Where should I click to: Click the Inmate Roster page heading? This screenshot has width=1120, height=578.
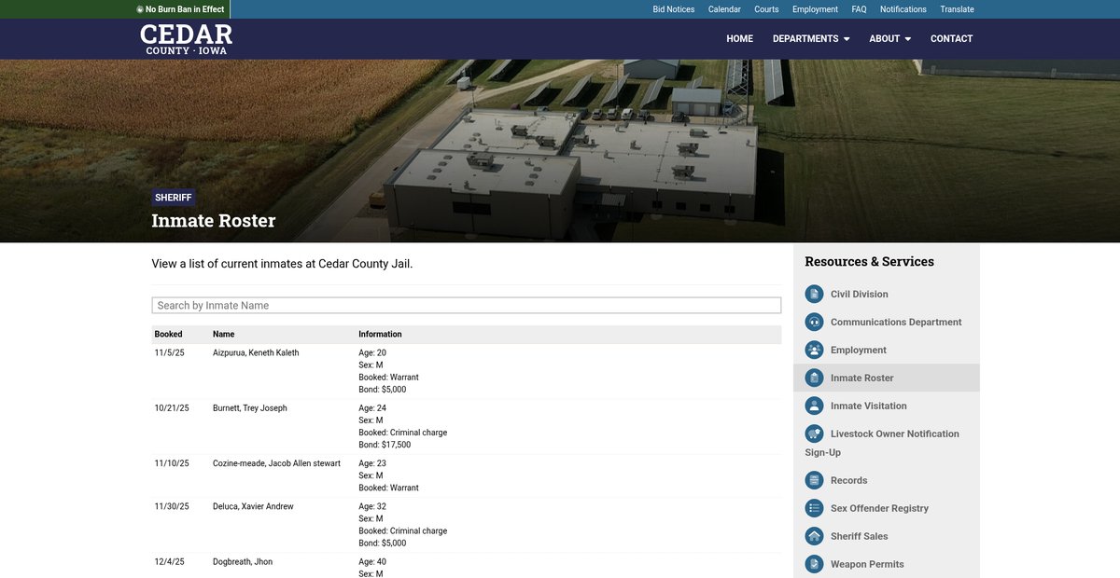[214, 221]
